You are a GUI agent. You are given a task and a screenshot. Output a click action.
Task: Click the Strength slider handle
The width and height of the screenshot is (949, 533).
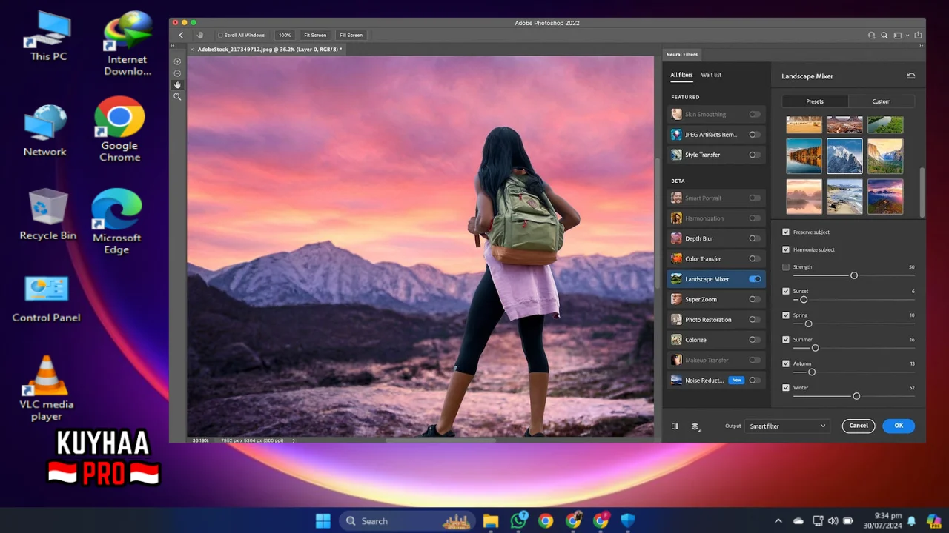pyautogui.click(x=854, y=275)
